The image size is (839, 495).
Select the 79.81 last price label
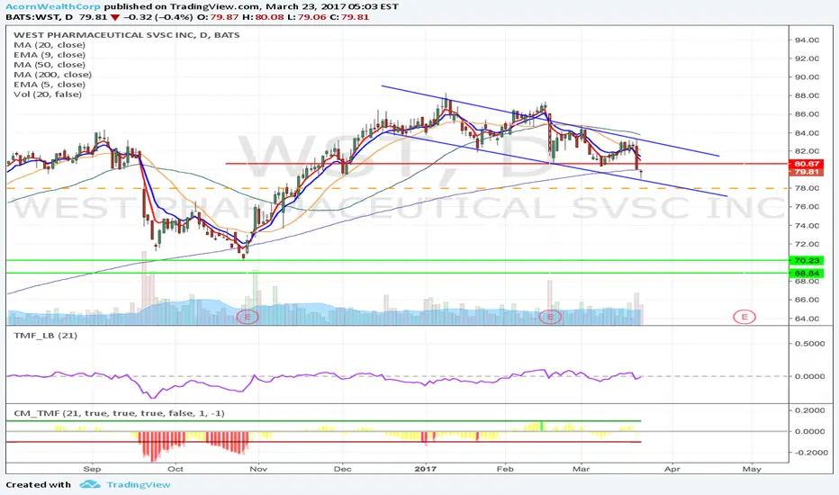(x=807, y=172)
